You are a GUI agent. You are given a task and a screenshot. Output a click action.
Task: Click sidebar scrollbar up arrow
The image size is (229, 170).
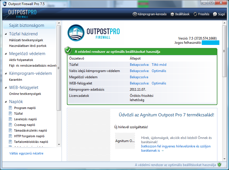(x=59, y=23)
